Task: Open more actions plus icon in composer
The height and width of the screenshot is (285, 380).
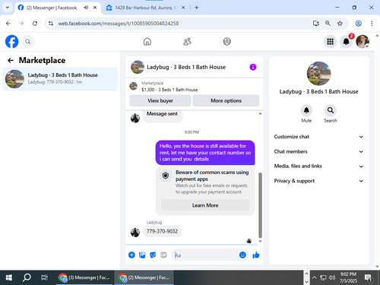Action: 131,255
